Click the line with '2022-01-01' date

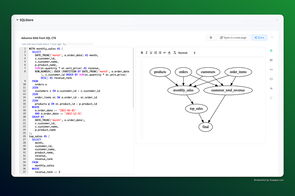click(56, 110)
